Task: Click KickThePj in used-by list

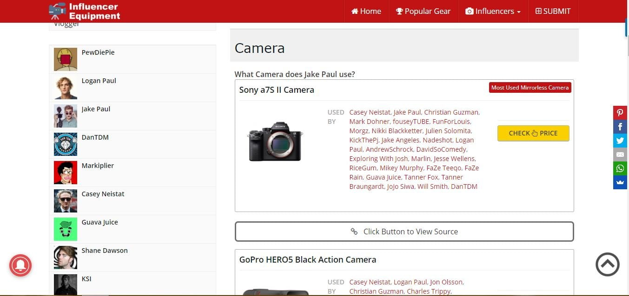Action: (x=364, y=140)
